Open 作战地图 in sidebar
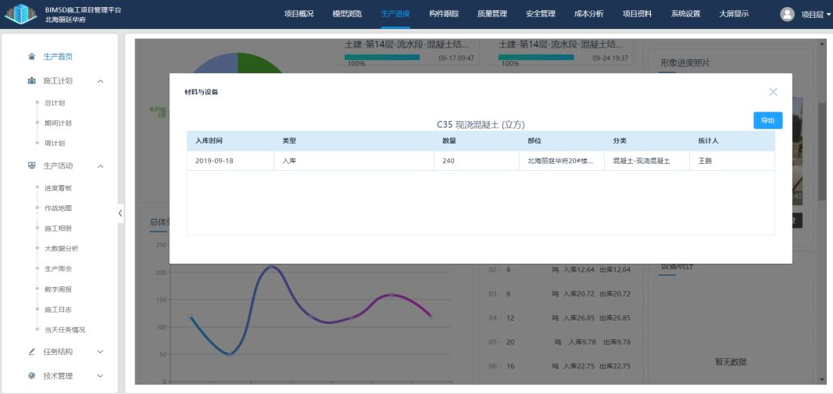The height and width of the screenshot is (394, 833). [58, 208]
